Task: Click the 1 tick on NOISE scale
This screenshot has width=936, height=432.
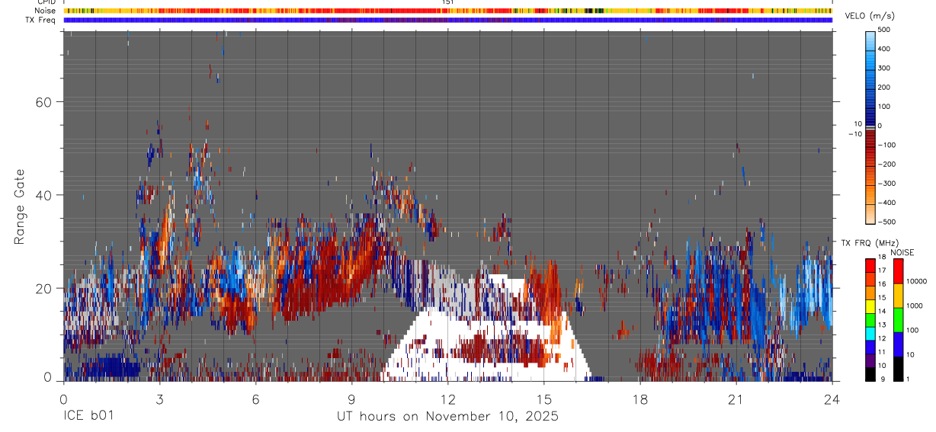Action: tap(909, 379)
